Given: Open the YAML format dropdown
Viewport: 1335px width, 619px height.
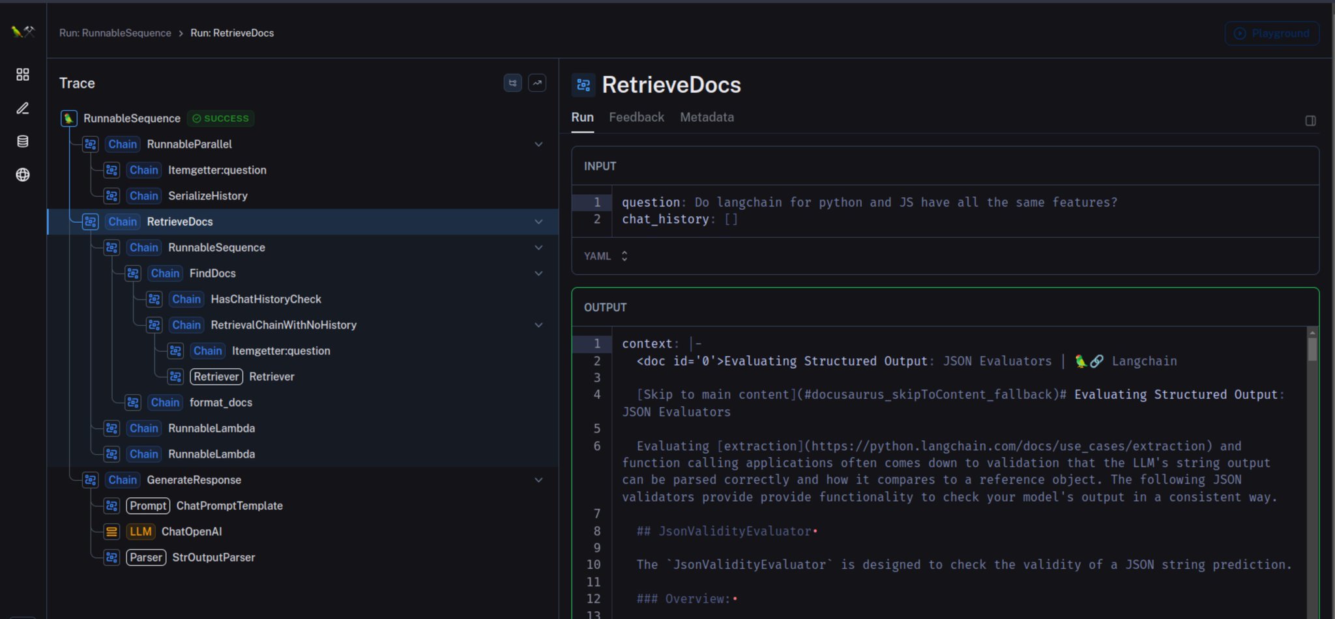Looking at the screenshot, I should [606, 256].
